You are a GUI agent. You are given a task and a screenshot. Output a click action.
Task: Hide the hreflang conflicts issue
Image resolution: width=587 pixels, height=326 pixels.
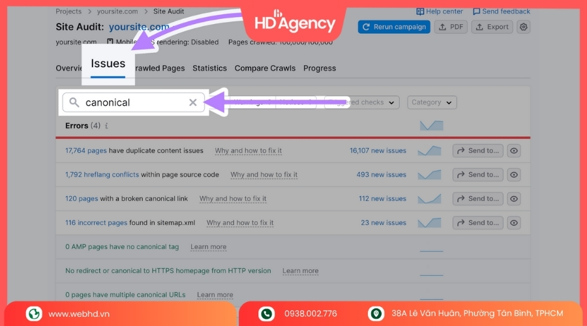point(514,175)
